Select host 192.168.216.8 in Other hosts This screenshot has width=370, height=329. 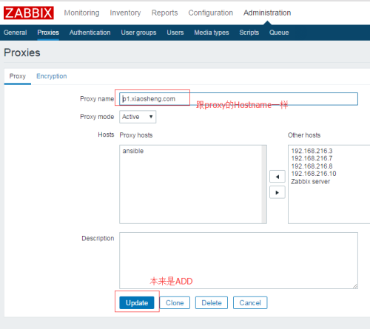pos(312,166)
